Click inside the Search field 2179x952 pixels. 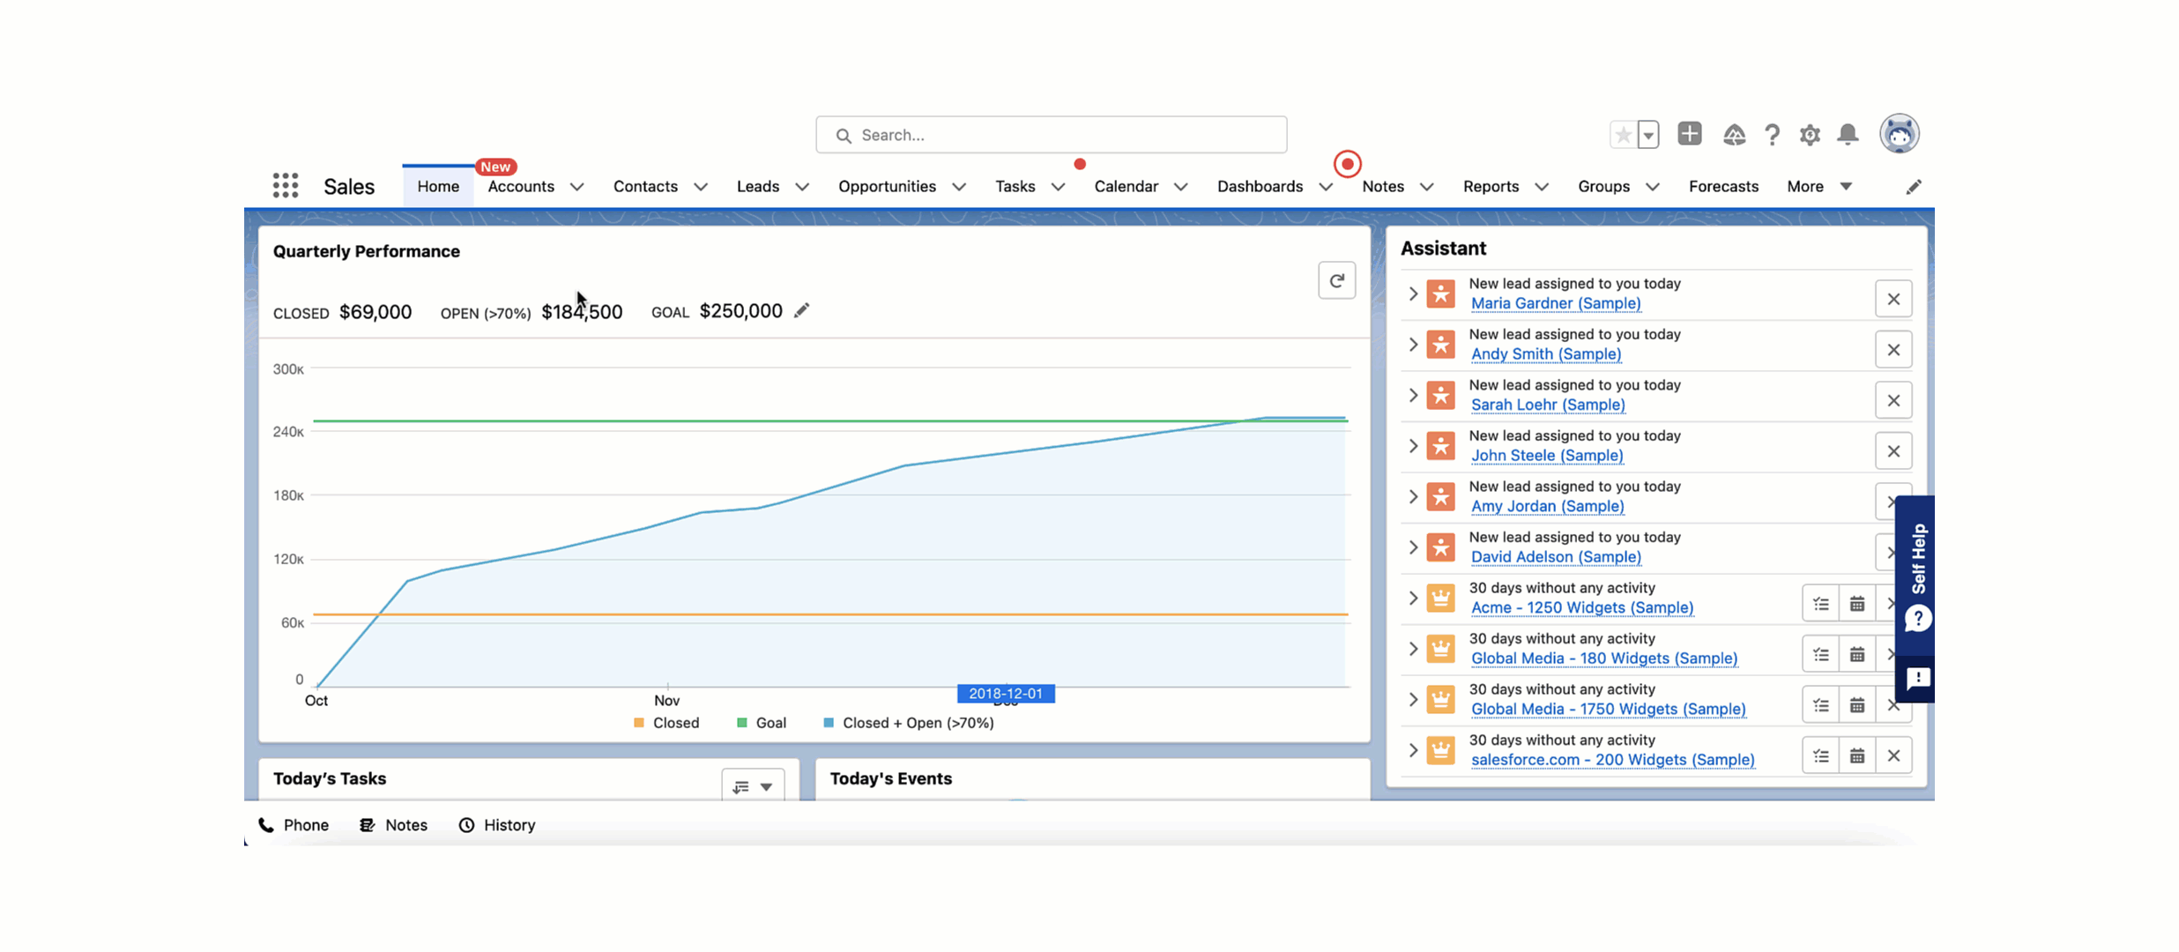click(x=1051, y=134)
